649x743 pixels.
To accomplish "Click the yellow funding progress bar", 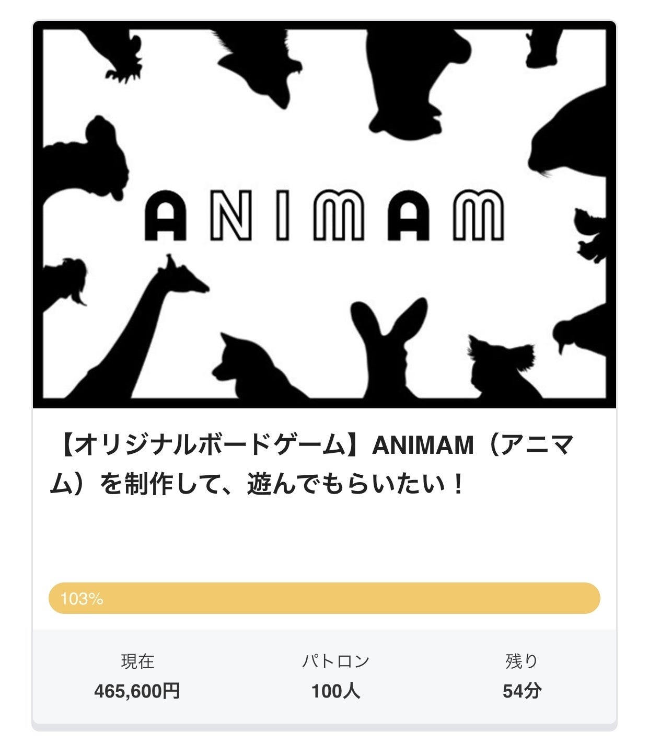I will pos(324,598).
